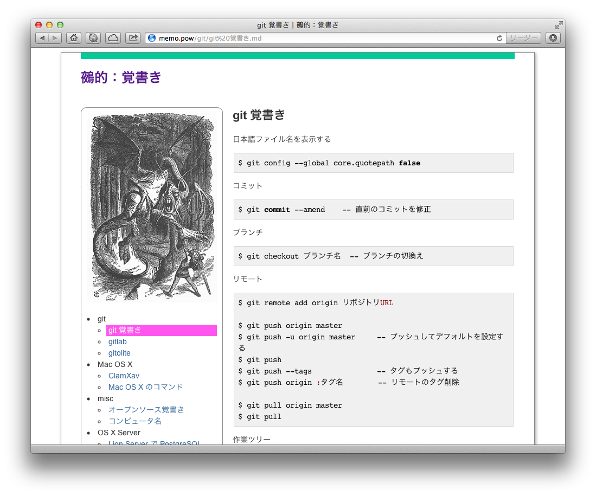Open the コンピュータ名 link

click(135, 421)
